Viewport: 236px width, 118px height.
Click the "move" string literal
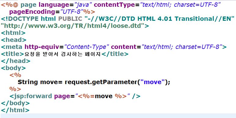(x=152, y=82)
